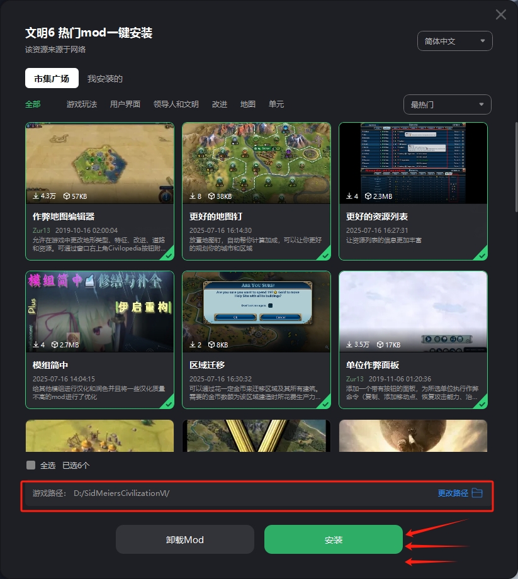518x579 pixels.
Task: Click the "区域迁移" mod title
Action: [x=207, y=365]
